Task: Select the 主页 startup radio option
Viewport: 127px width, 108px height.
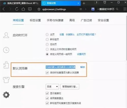Action: click(x=47, y=34)
